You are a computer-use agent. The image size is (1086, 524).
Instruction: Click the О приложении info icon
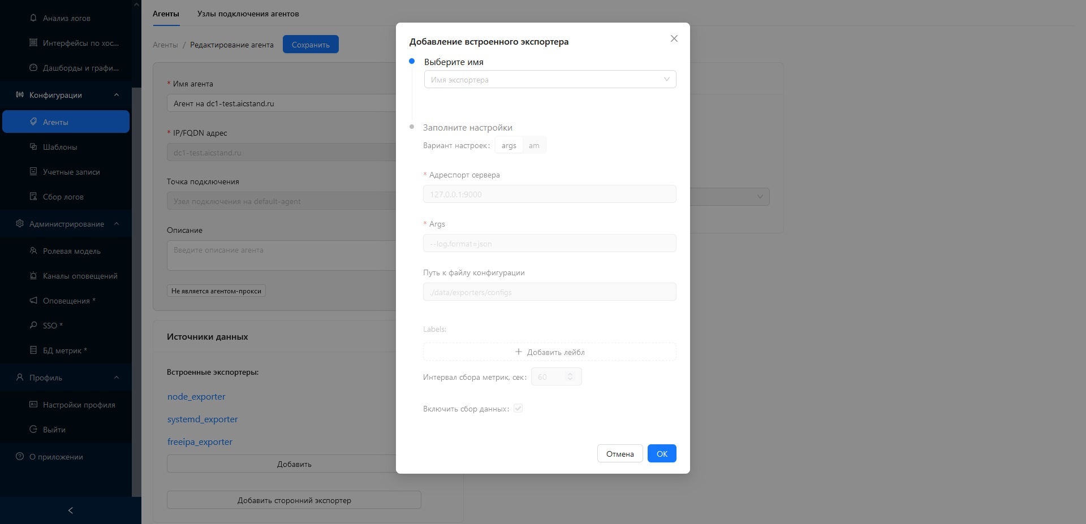[20, 456]
